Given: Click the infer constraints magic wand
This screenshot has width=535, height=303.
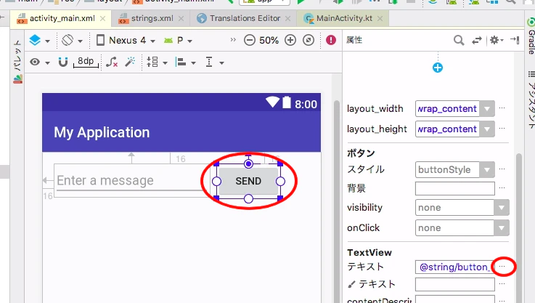Looking at the screenshot, I should tap(130, 62).
